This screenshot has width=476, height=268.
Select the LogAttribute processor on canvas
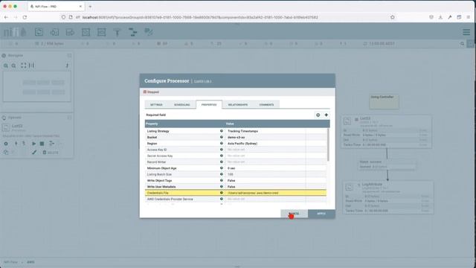(388, 197)
